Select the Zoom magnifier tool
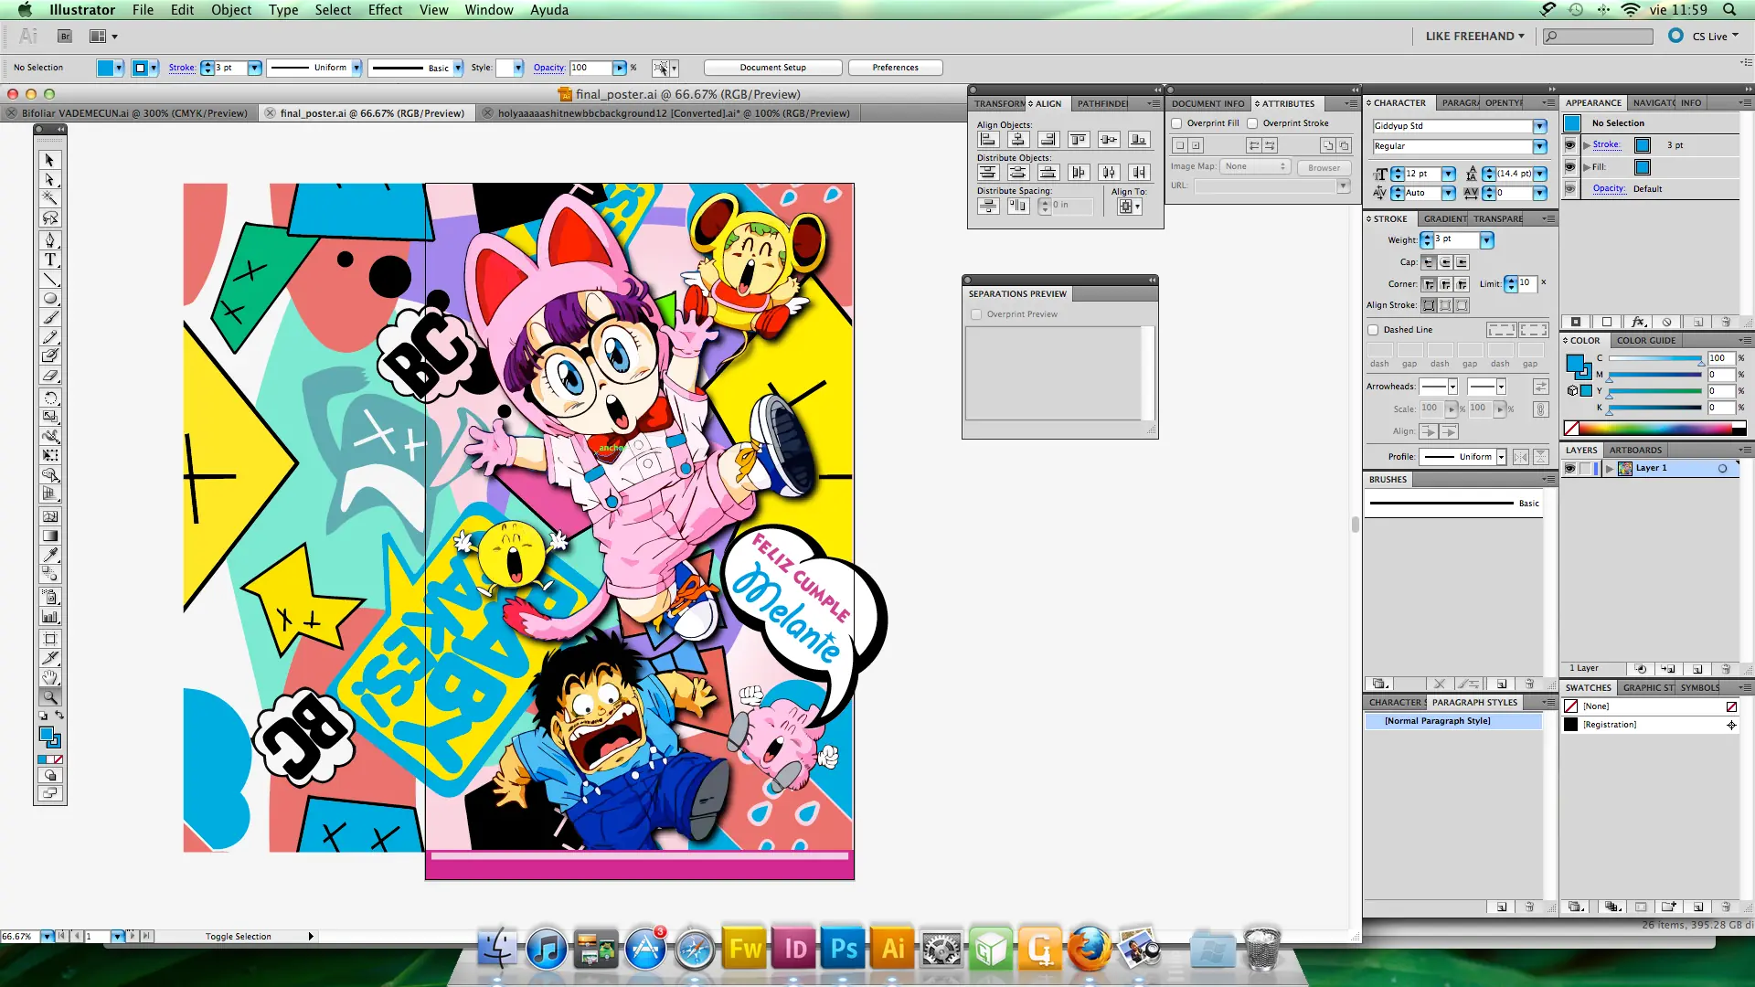 point(50,697)
